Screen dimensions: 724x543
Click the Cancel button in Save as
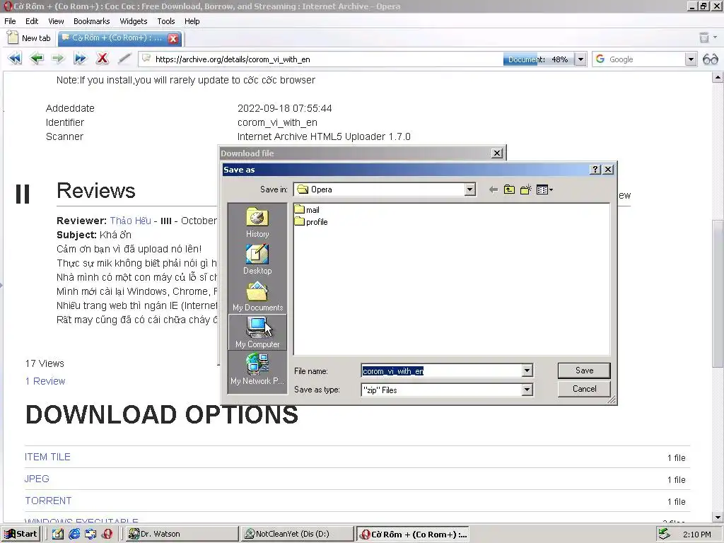point(584,389)
